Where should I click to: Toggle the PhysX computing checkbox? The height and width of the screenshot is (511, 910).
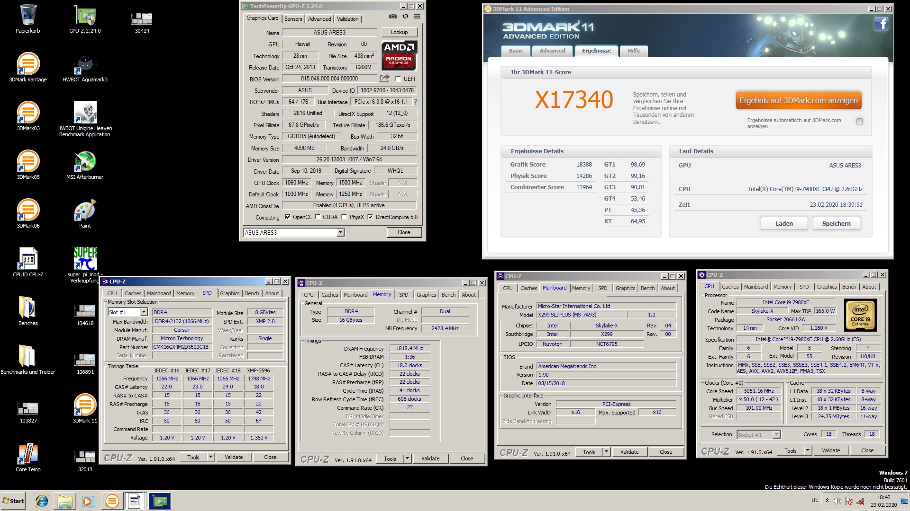345,217
